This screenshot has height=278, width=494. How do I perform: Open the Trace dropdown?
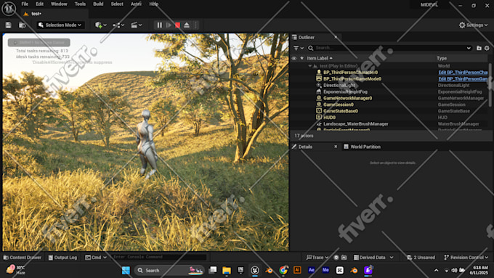tap(317, 258)
